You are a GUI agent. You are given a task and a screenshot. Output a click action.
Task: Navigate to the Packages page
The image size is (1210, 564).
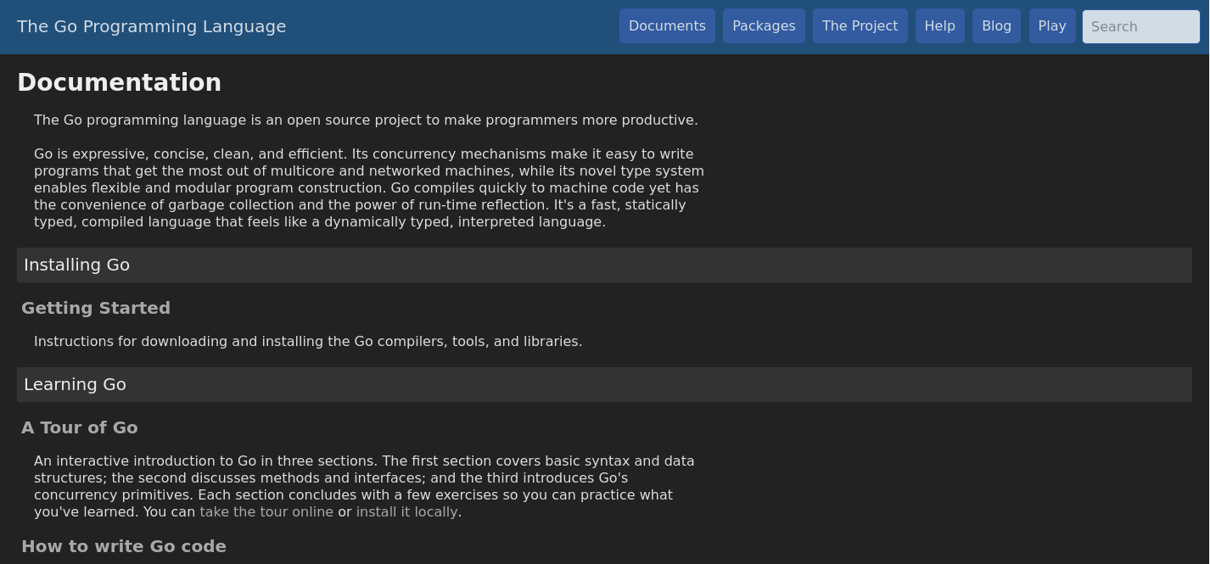(x=763, y=26)
